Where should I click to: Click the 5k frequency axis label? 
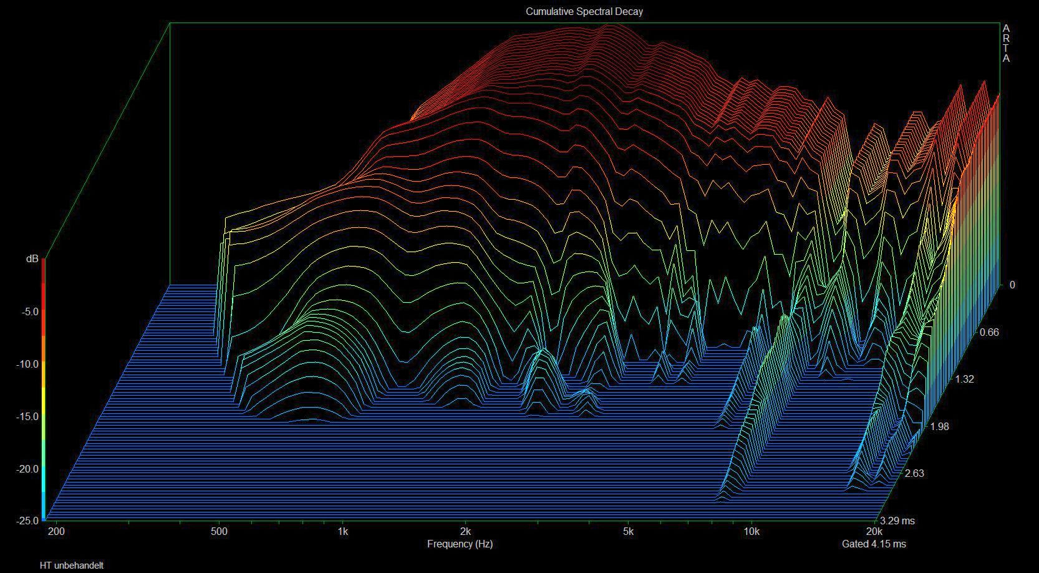[628, 532]
